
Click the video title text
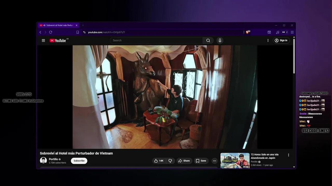(76, 153)
